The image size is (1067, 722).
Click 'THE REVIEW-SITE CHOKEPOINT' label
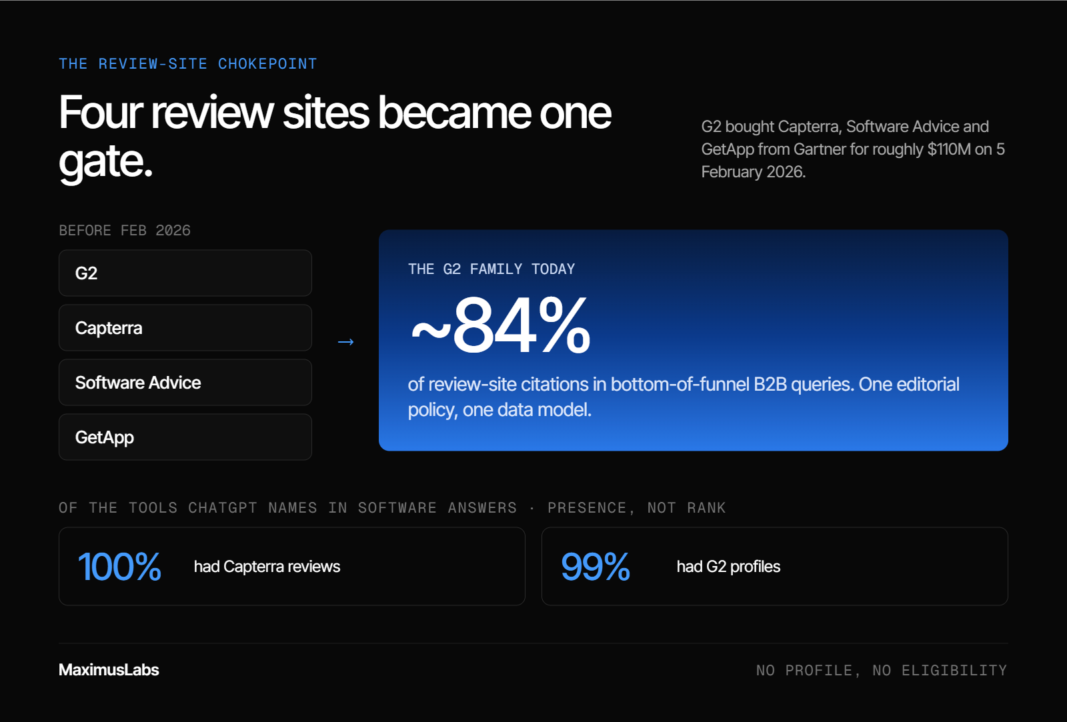187,64
